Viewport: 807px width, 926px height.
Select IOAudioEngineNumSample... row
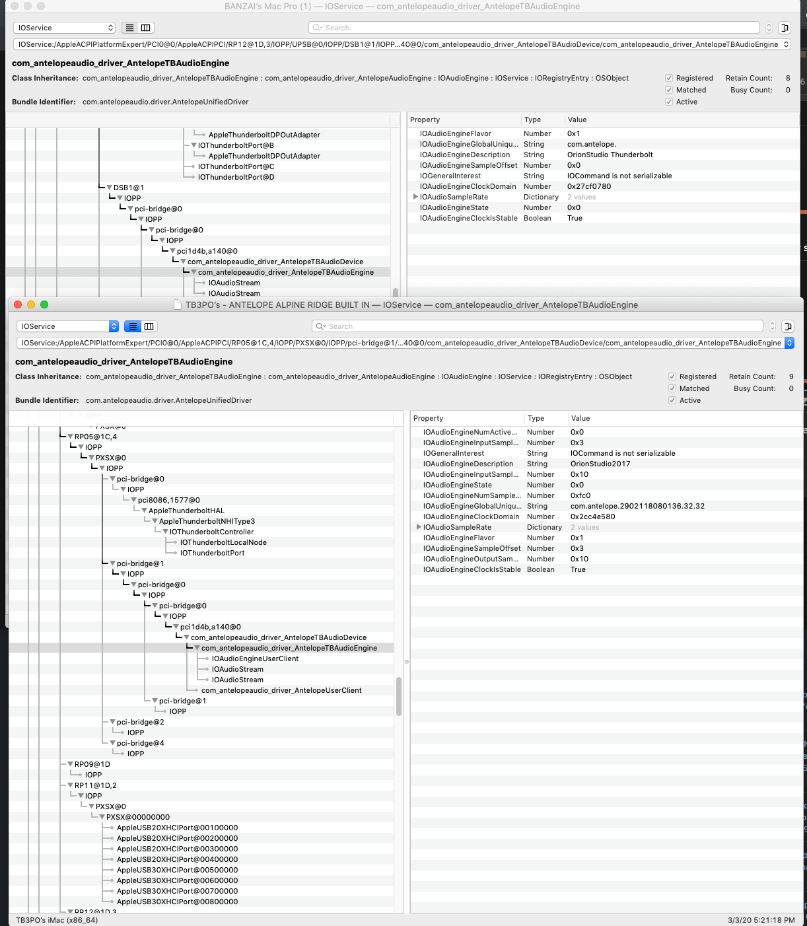606,495
